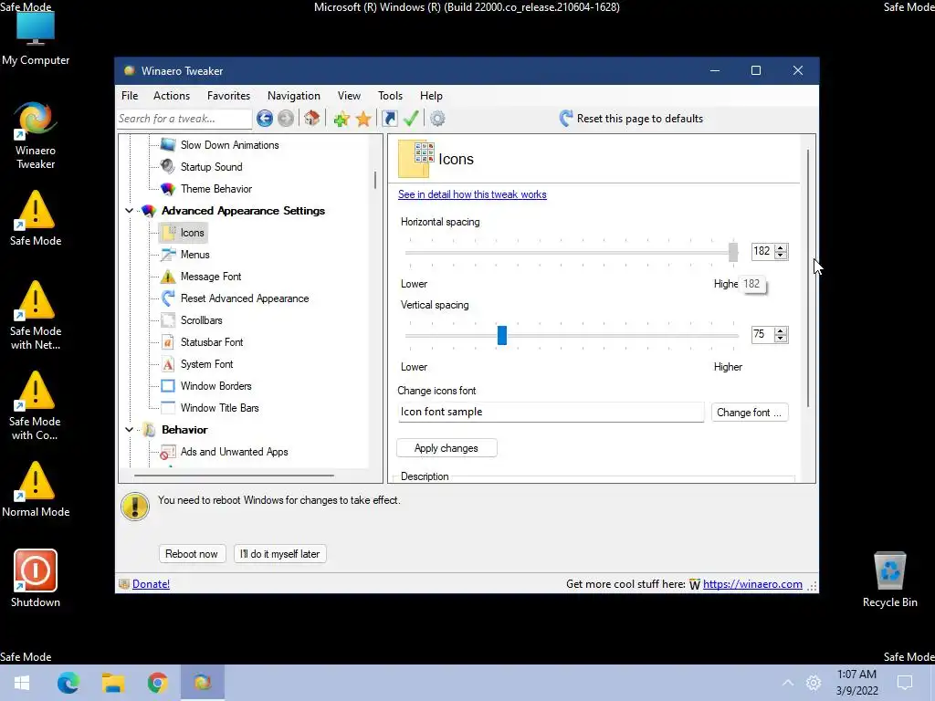Click the Vertical spacing slider thumb
Viewport: 935px width, 701px height.
coord(502,335)
